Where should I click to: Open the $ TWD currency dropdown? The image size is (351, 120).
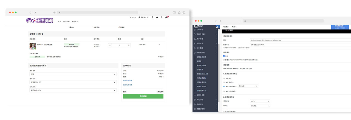coord(133,17)
